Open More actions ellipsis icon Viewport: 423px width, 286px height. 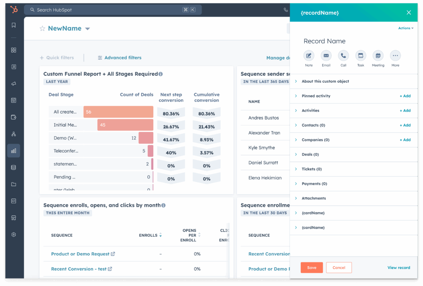tap(395, 56)
